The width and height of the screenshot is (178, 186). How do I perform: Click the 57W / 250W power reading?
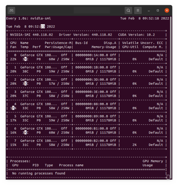point(59,84)
